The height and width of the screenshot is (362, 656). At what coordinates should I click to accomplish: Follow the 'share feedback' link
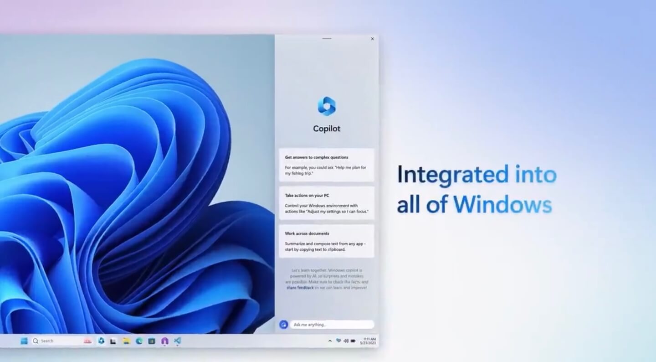pyautogui.click(x=300, y=288)
